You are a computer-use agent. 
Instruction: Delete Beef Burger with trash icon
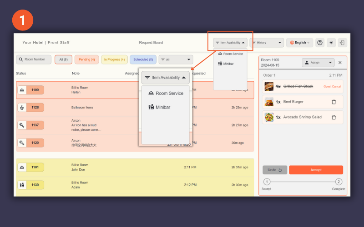(334, 102)
